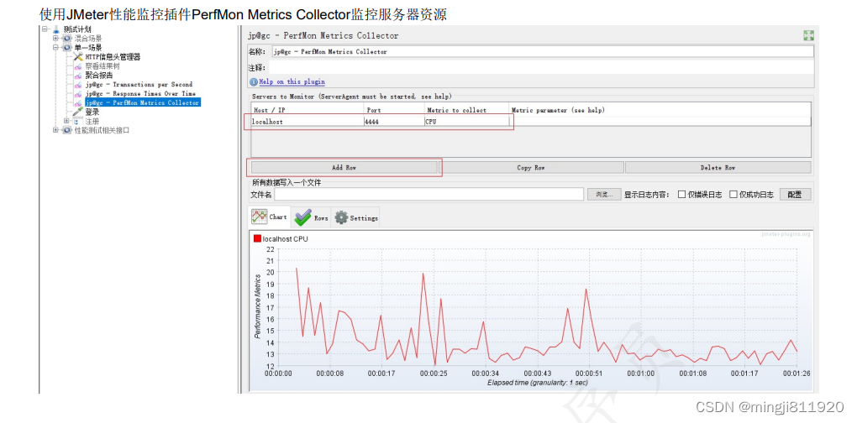Expand the 性能测试相关接口 tree node
Screen dimensions: 857x423
55,130
